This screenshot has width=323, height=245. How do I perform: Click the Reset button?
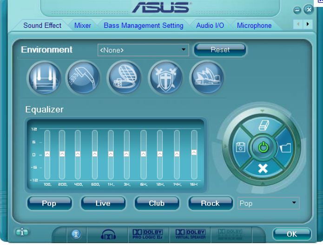pos(220,50)
